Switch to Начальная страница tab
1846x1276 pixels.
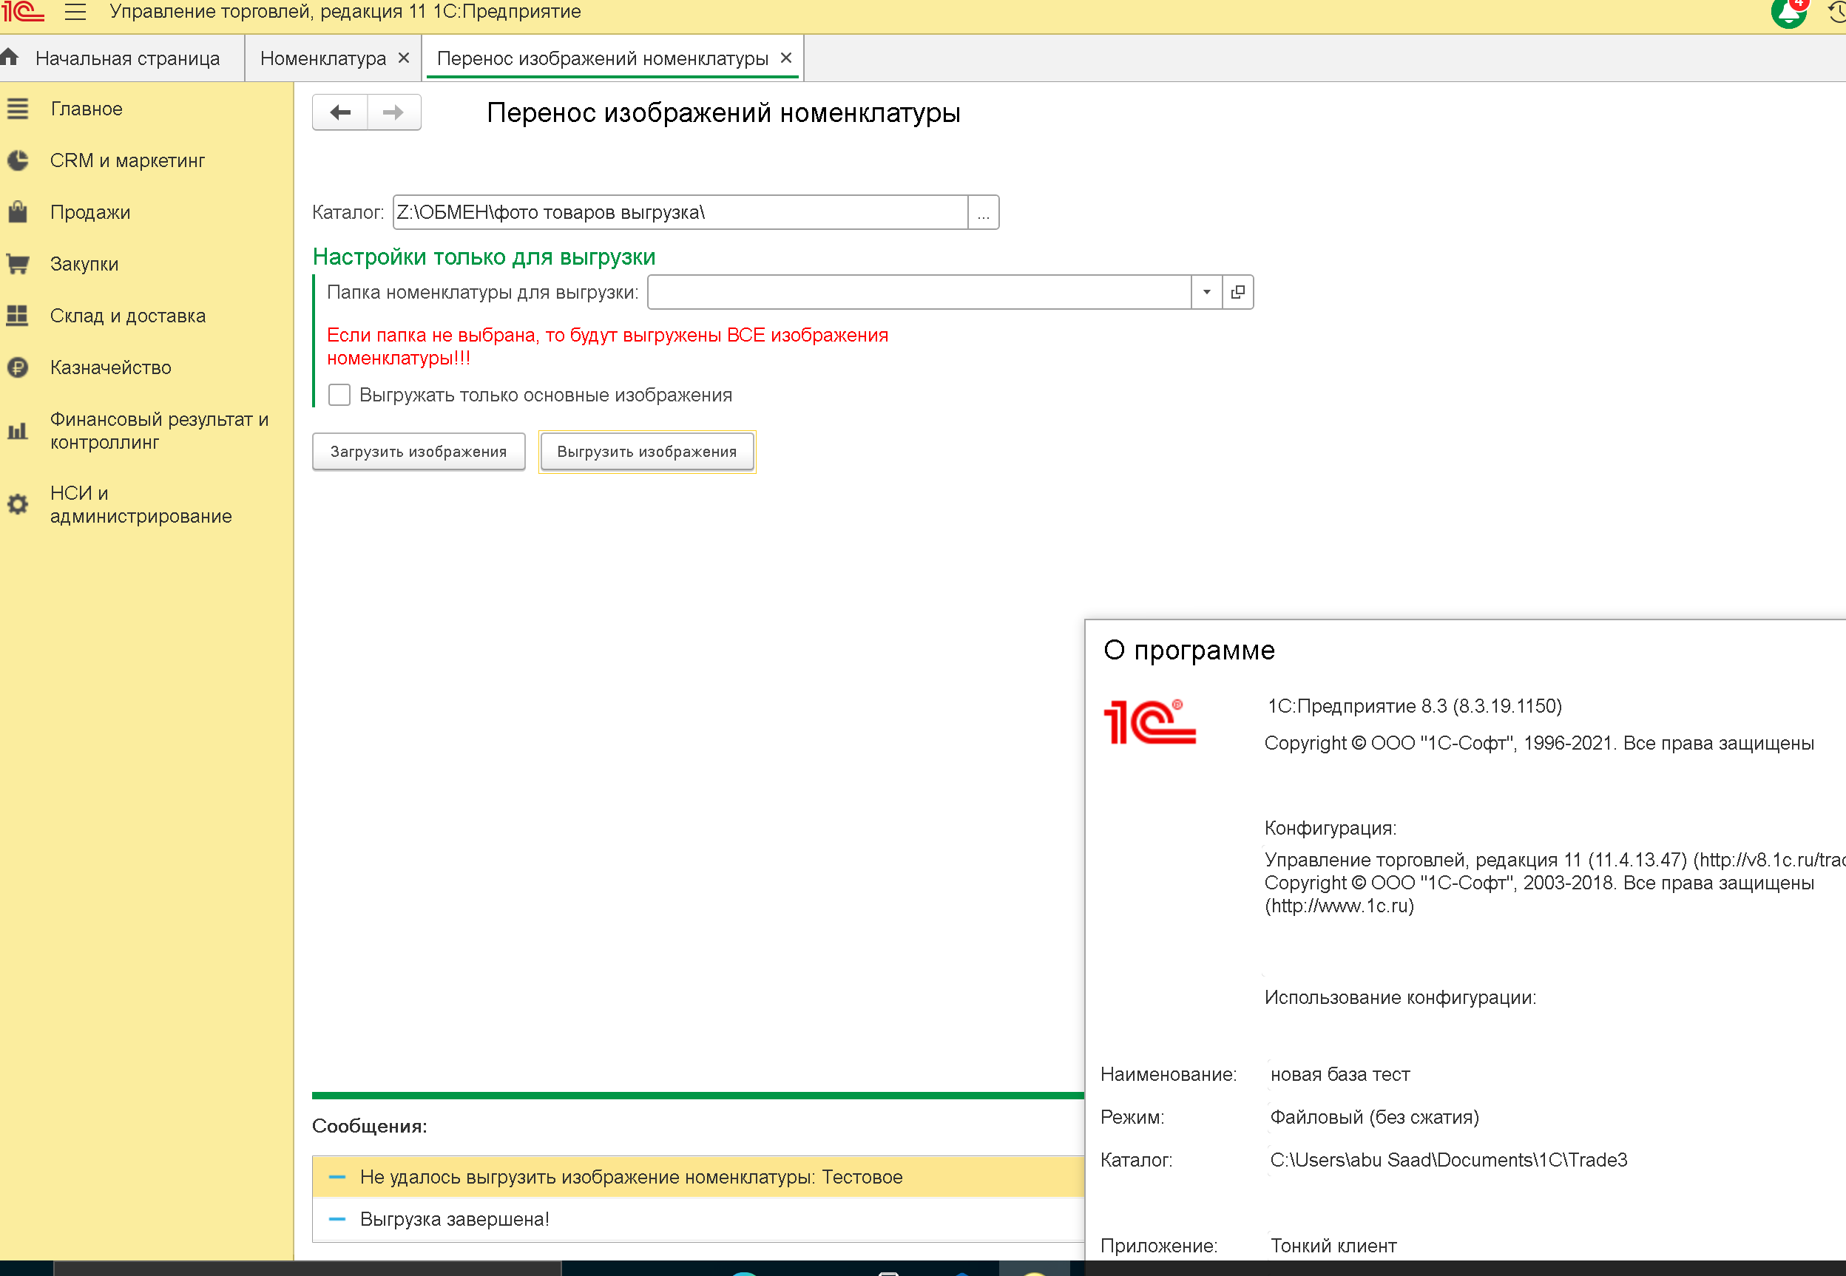tap(120, 58)
